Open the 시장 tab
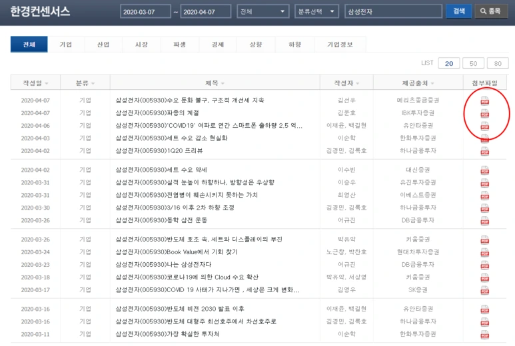The width and height of the screenshot is (515, 346). [141, 45]
